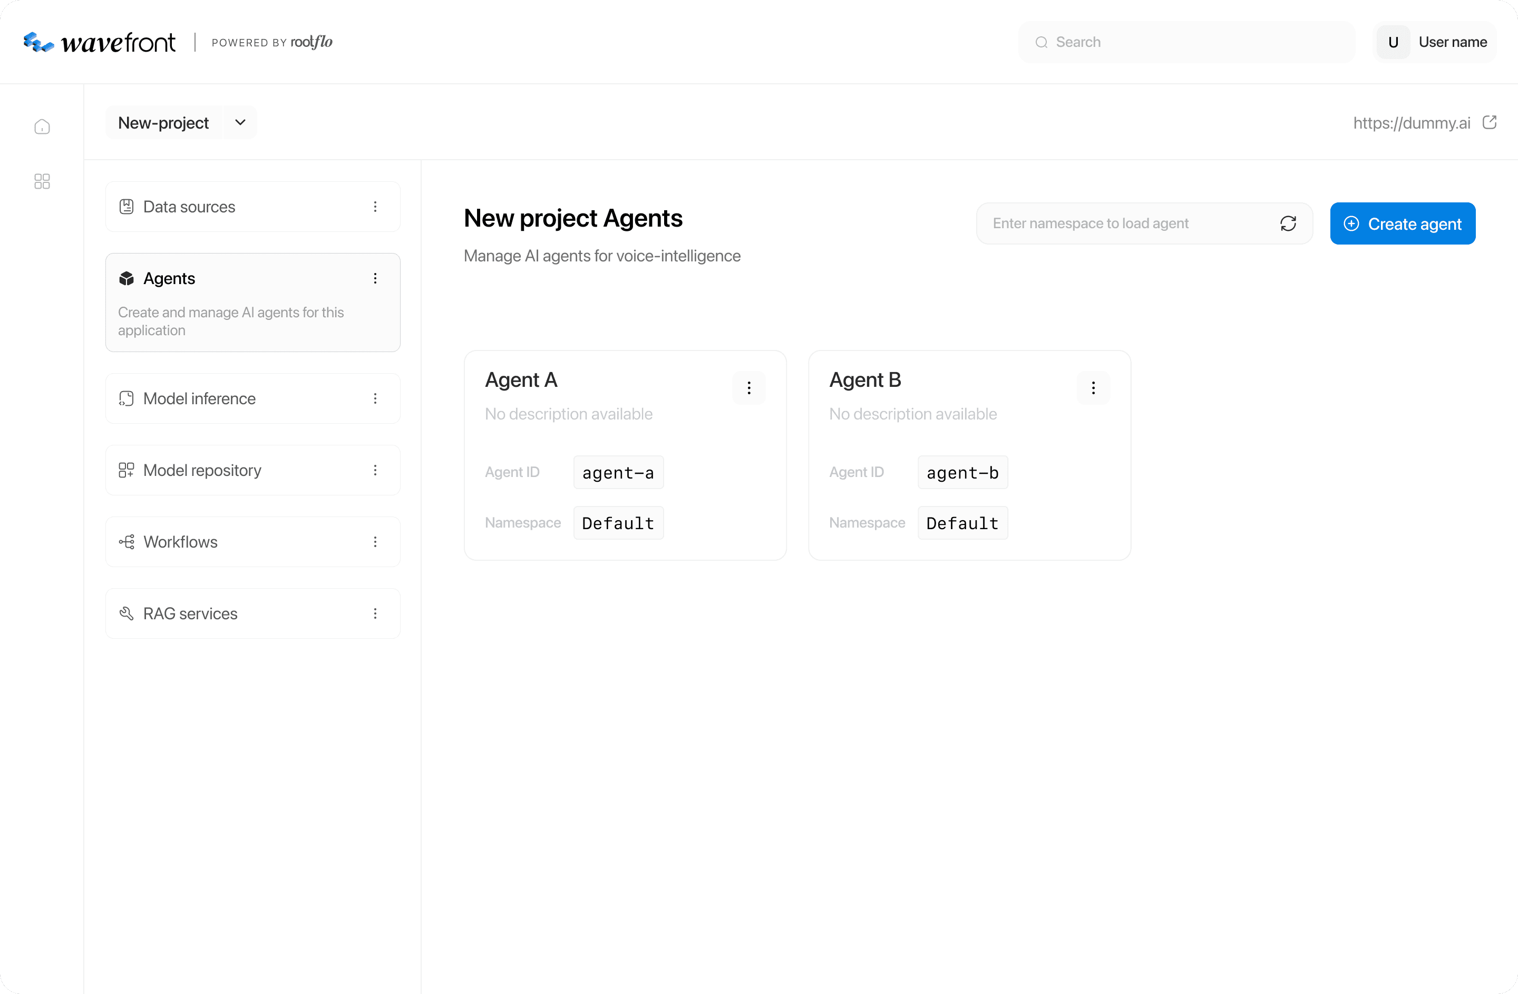Viewport: 1518px width, 994px height.
Task: Open the Agents section kebab menu
Action: (375, 279)
